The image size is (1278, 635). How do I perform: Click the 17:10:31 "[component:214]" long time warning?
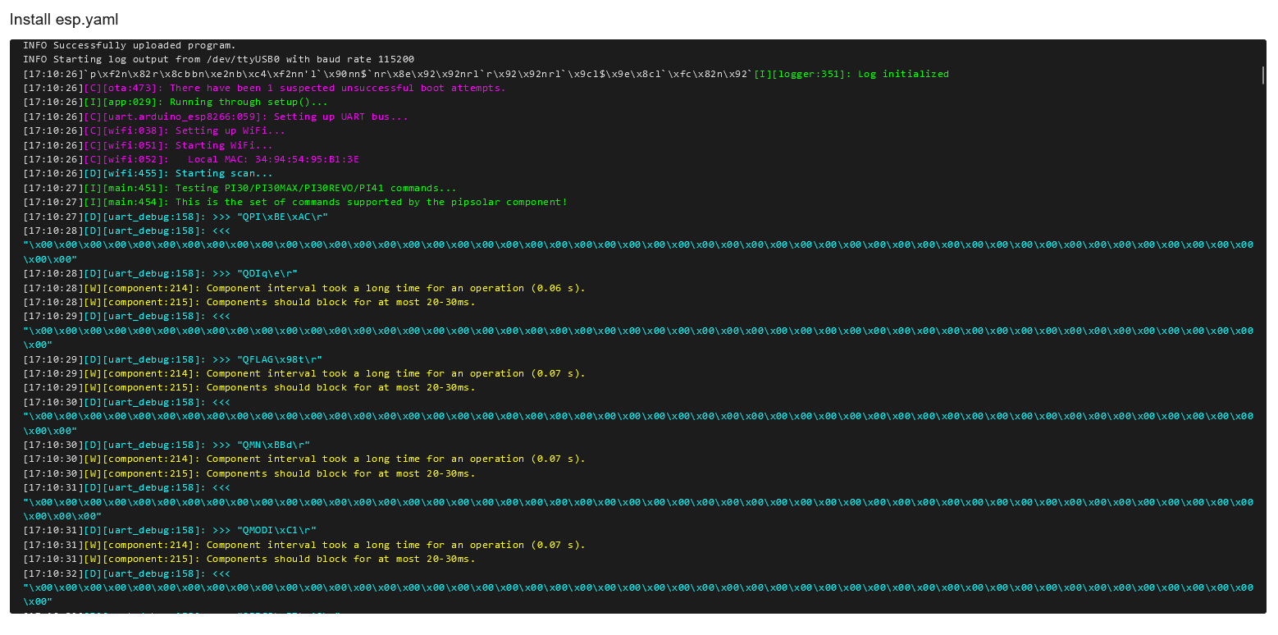coord(304,545)
